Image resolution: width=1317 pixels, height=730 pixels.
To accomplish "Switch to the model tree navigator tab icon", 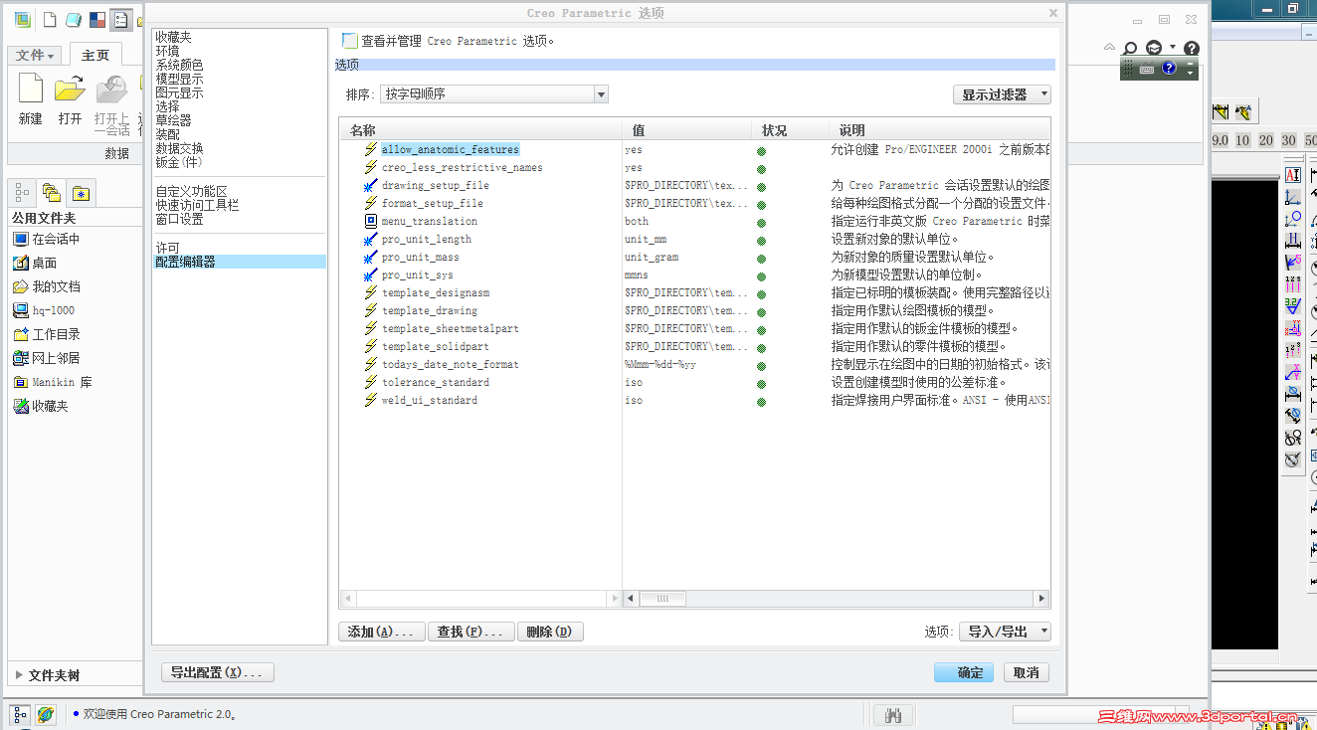I will tap(23, 193).
